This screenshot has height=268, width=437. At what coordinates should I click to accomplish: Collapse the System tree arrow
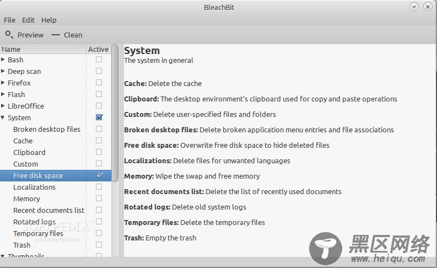point(3,117)
